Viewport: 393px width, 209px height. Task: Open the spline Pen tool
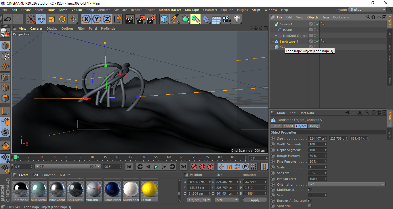[x=175, y=19]
